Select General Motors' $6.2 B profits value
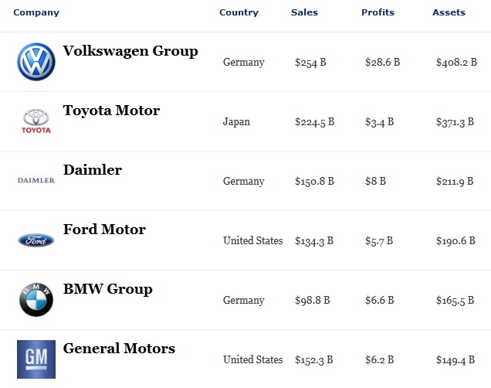This screenshot has width=491, height=388. (379, 359)
